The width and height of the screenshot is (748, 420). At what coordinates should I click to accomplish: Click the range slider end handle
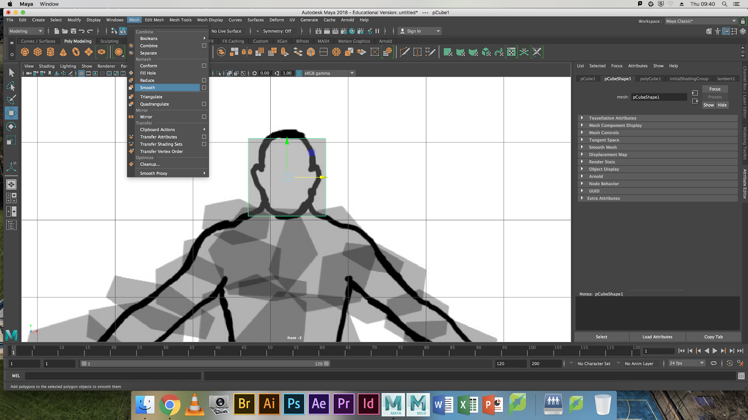tap(326, 364)
